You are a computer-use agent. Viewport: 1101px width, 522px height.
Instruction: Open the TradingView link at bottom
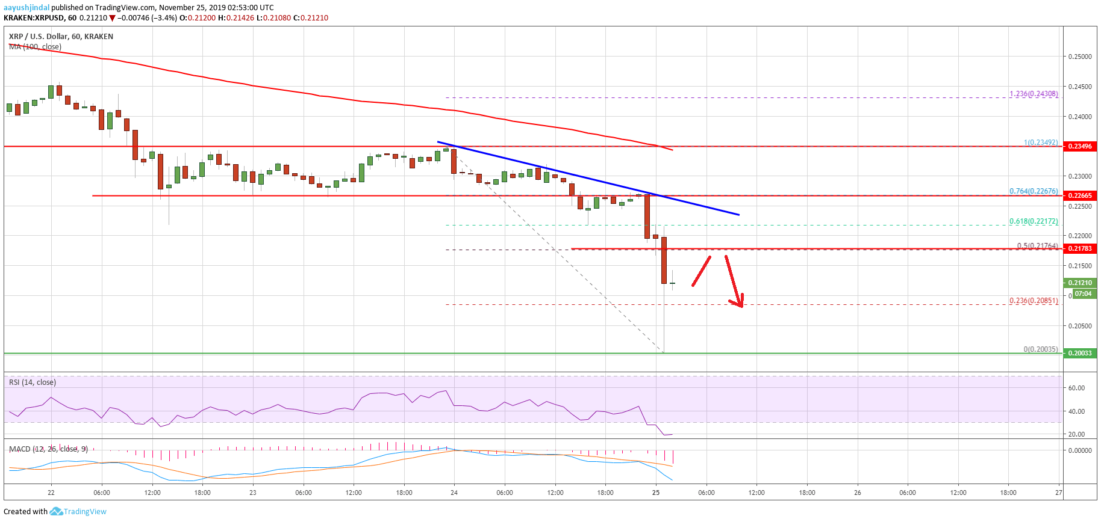click(85, 512)
